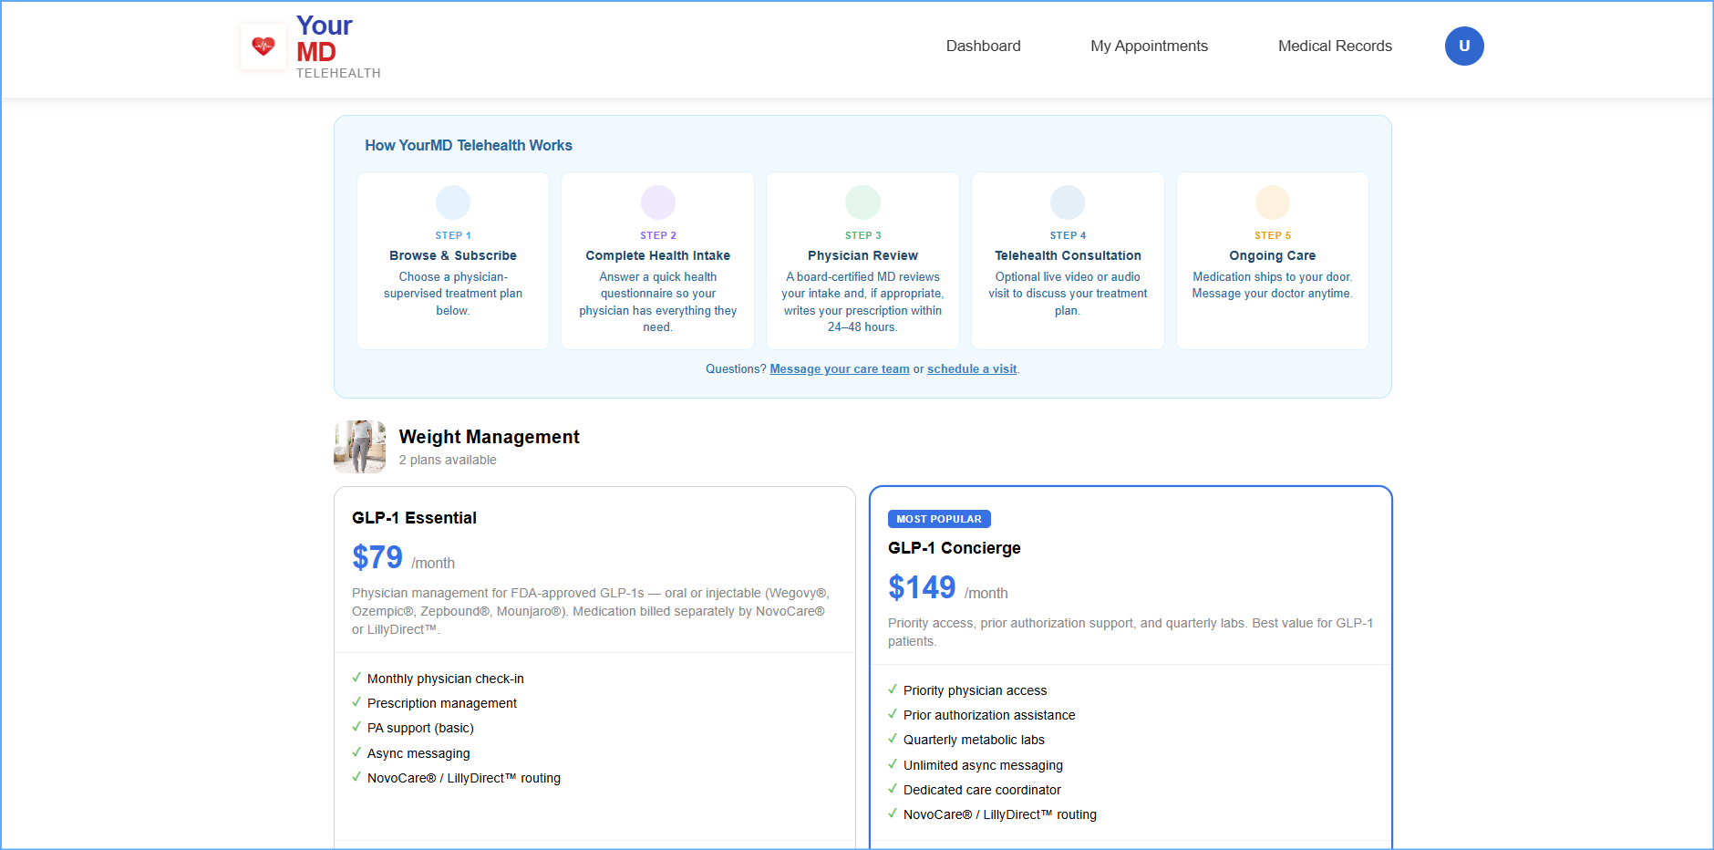Open Medical Records page

coord(1335,46)
